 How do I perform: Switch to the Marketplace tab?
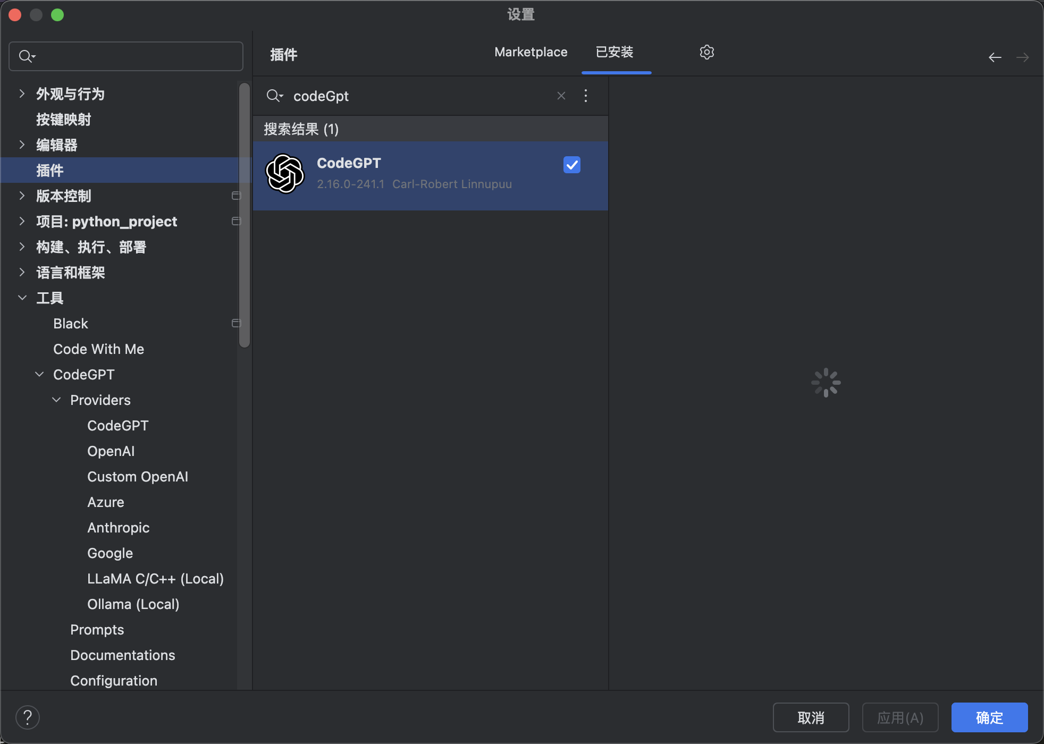(530, 52)
